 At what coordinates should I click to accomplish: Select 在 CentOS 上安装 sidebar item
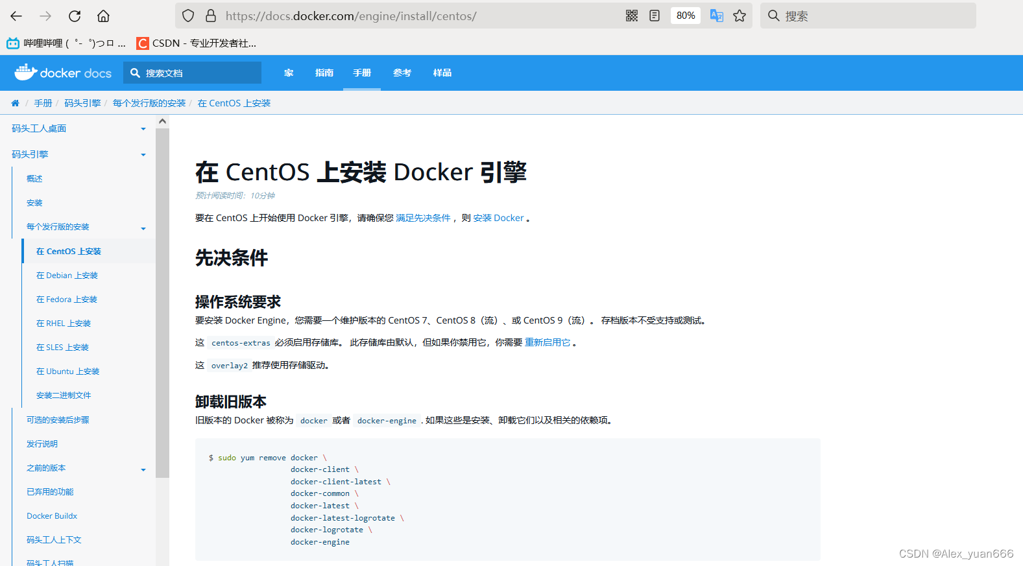tap(69, 252)
